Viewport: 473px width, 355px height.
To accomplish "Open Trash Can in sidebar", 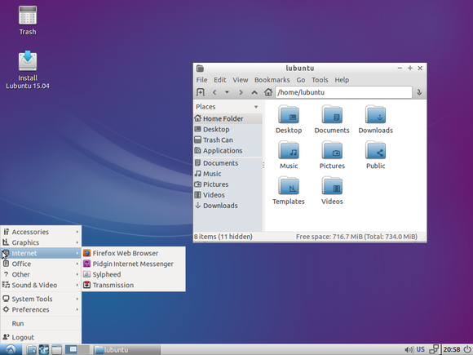I will 228,140.
